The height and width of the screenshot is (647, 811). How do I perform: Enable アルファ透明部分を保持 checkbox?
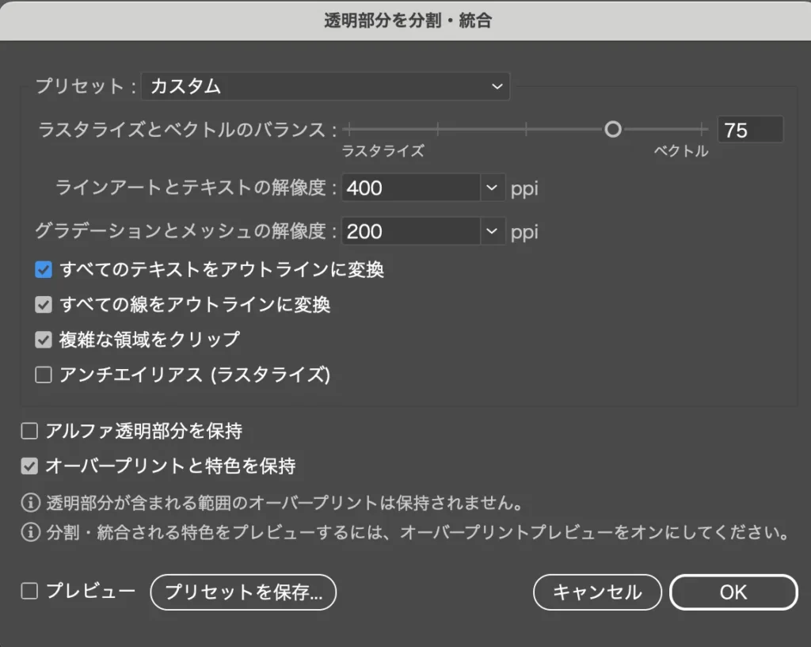pos(29,432)
